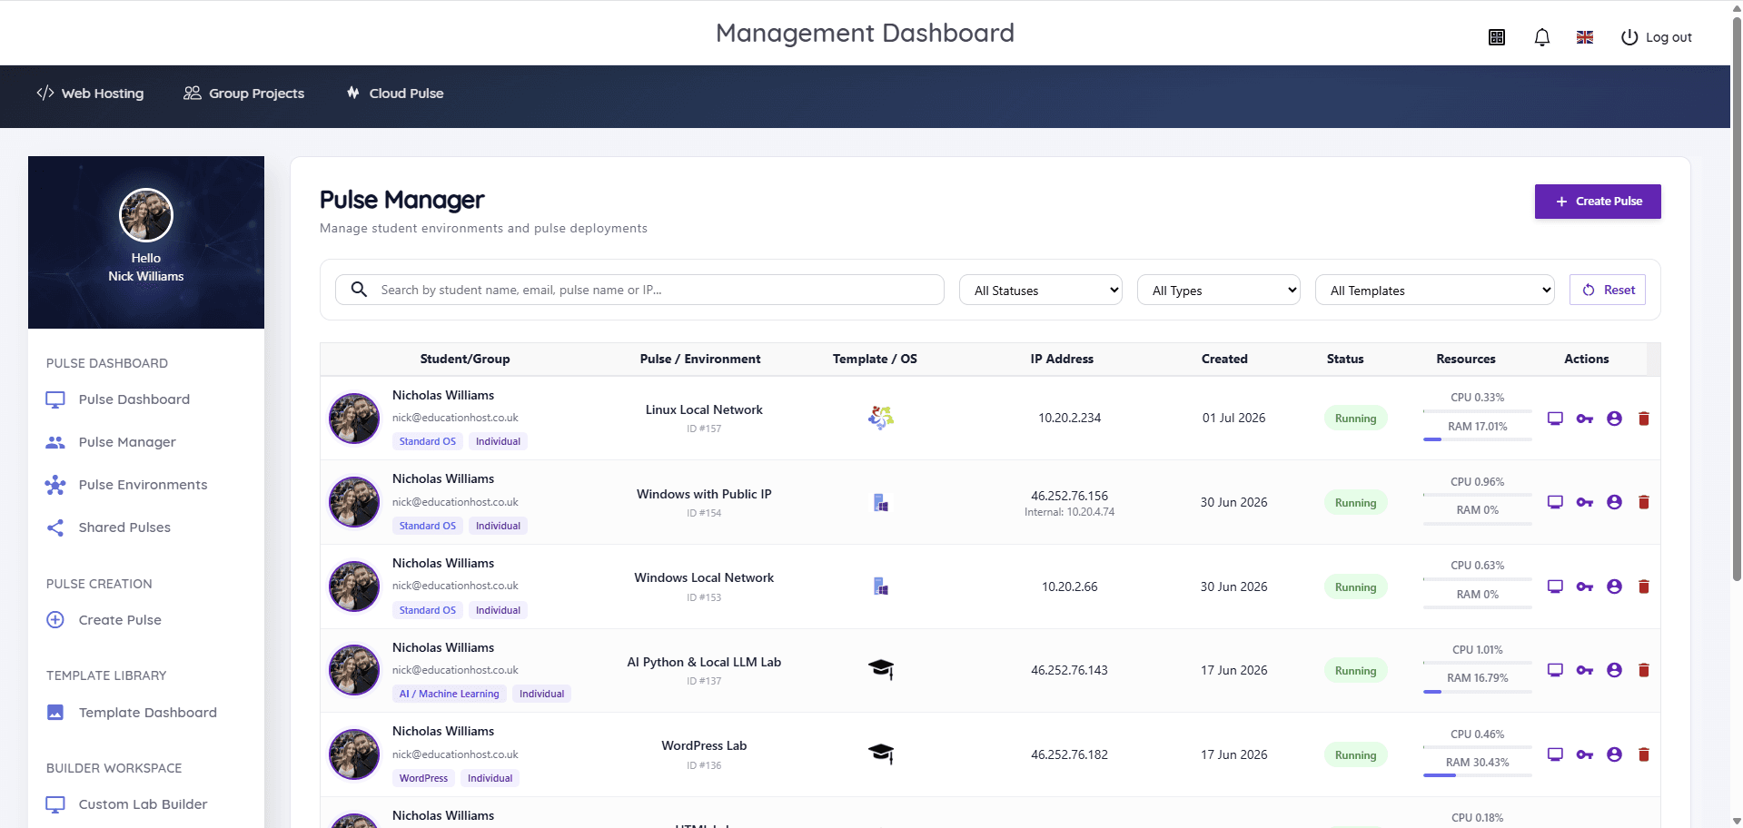The width and height of the screenshot is (1743, 828).
Task: Focus the student search input field
Action: (639, 290)
